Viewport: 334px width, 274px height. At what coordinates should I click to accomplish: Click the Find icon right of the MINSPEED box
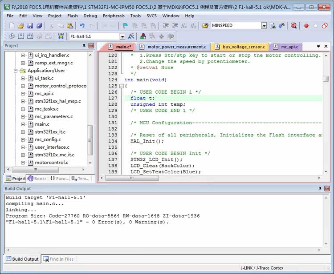[x=273, y=26]
